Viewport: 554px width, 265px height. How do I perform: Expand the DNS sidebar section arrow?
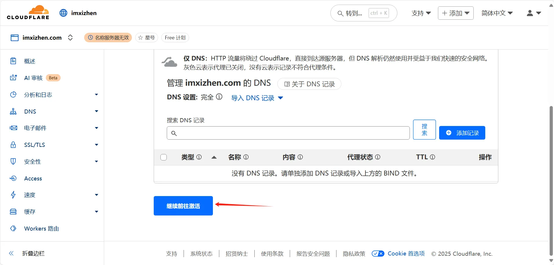click(97, 111)
